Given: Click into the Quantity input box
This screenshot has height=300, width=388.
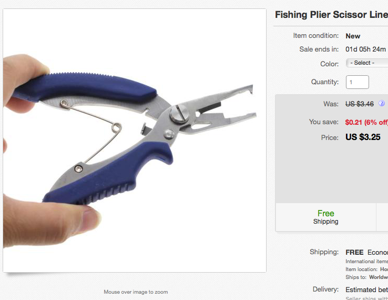Looking at the screenshot, I should coord(358,82).
